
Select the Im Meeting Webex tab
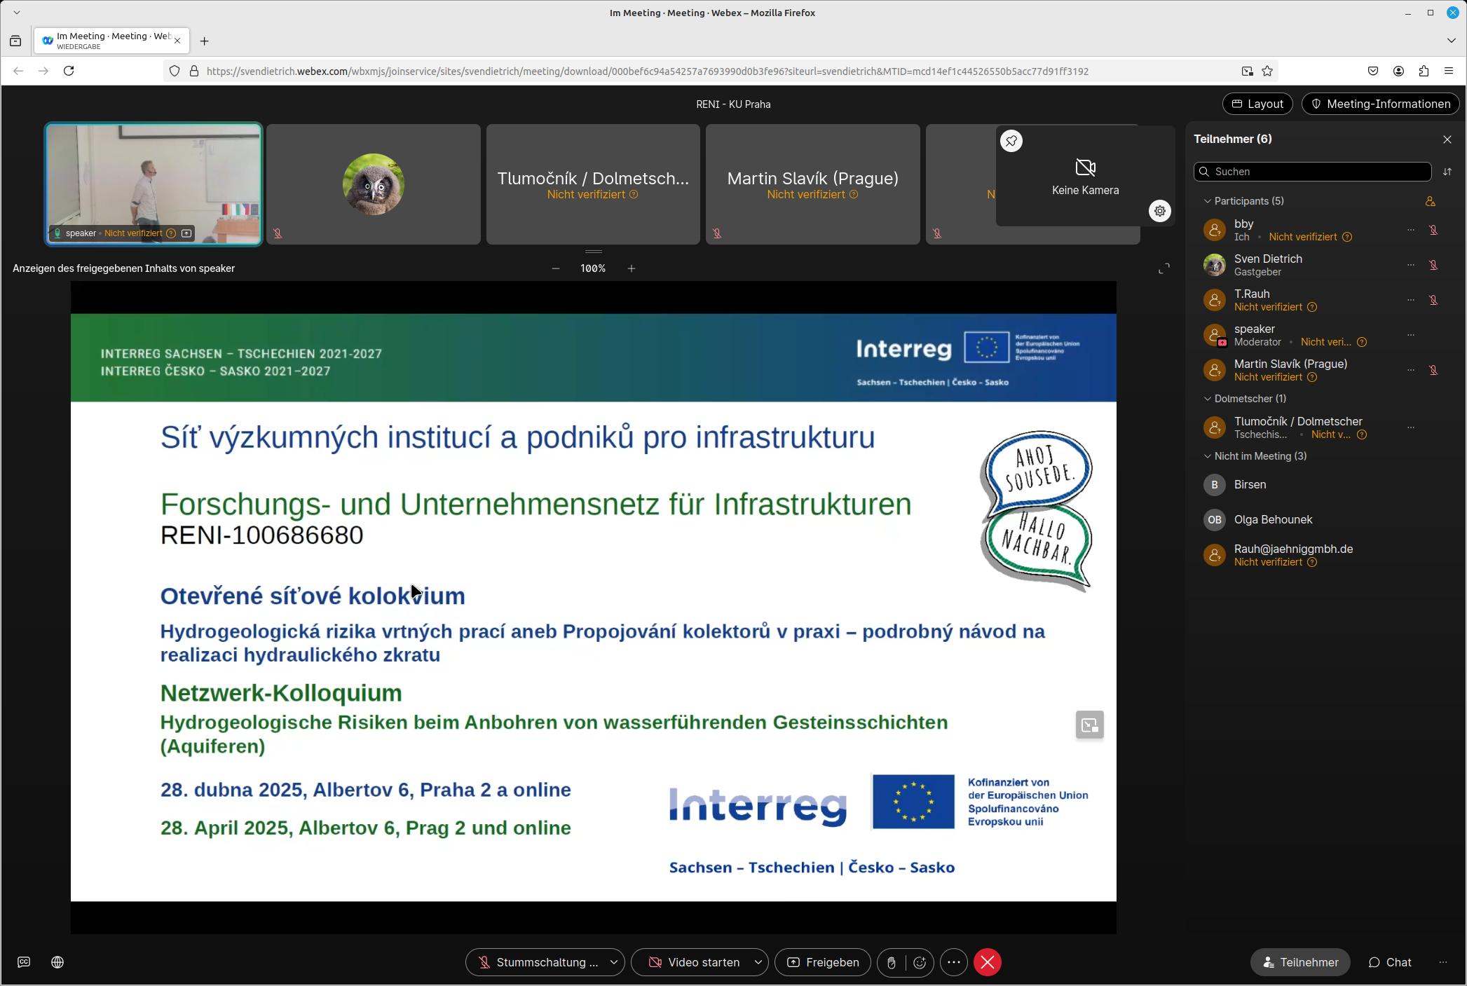click(x=112, y=41)
